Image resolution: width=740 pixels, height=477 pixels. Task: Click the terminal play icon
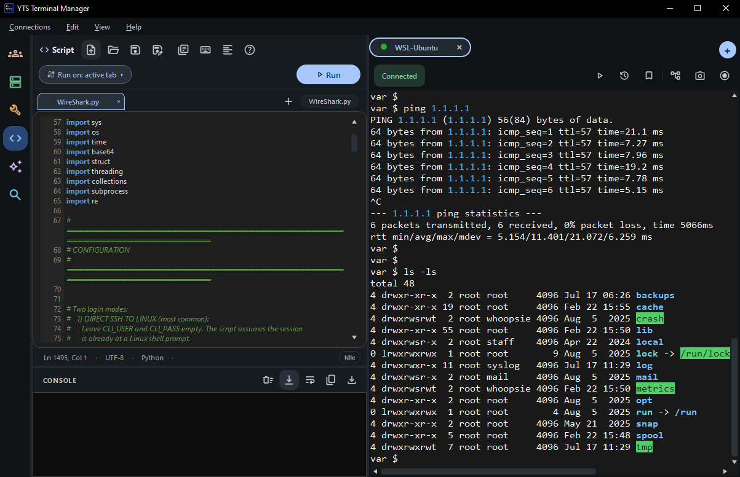pyautogui.click(x=600, y=76)
